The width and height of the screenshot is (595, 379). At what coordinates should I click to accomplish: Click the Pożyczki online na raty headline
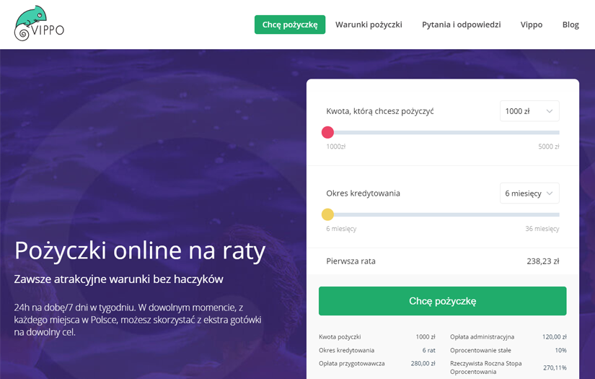click(140, 251)
